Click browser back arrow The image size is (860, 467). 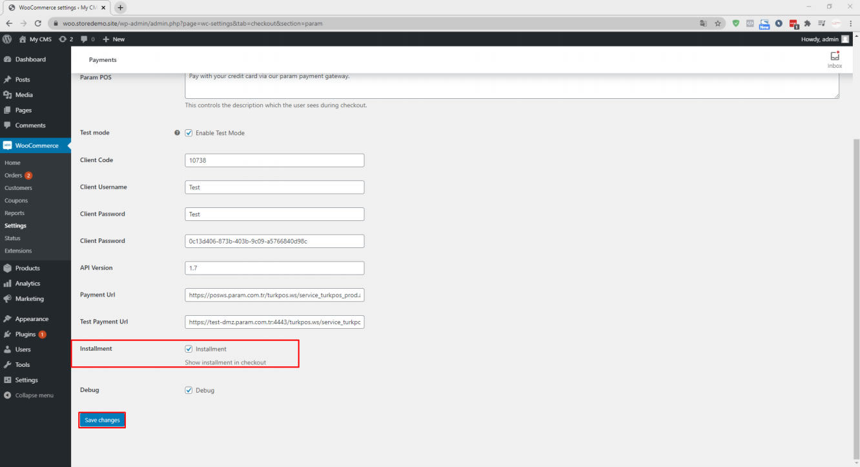click(x=9, y=23)
